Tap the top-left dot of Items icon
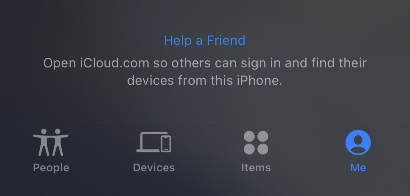Image resolution: width=410 pixels, height=196 pixels. click(249, 136)
